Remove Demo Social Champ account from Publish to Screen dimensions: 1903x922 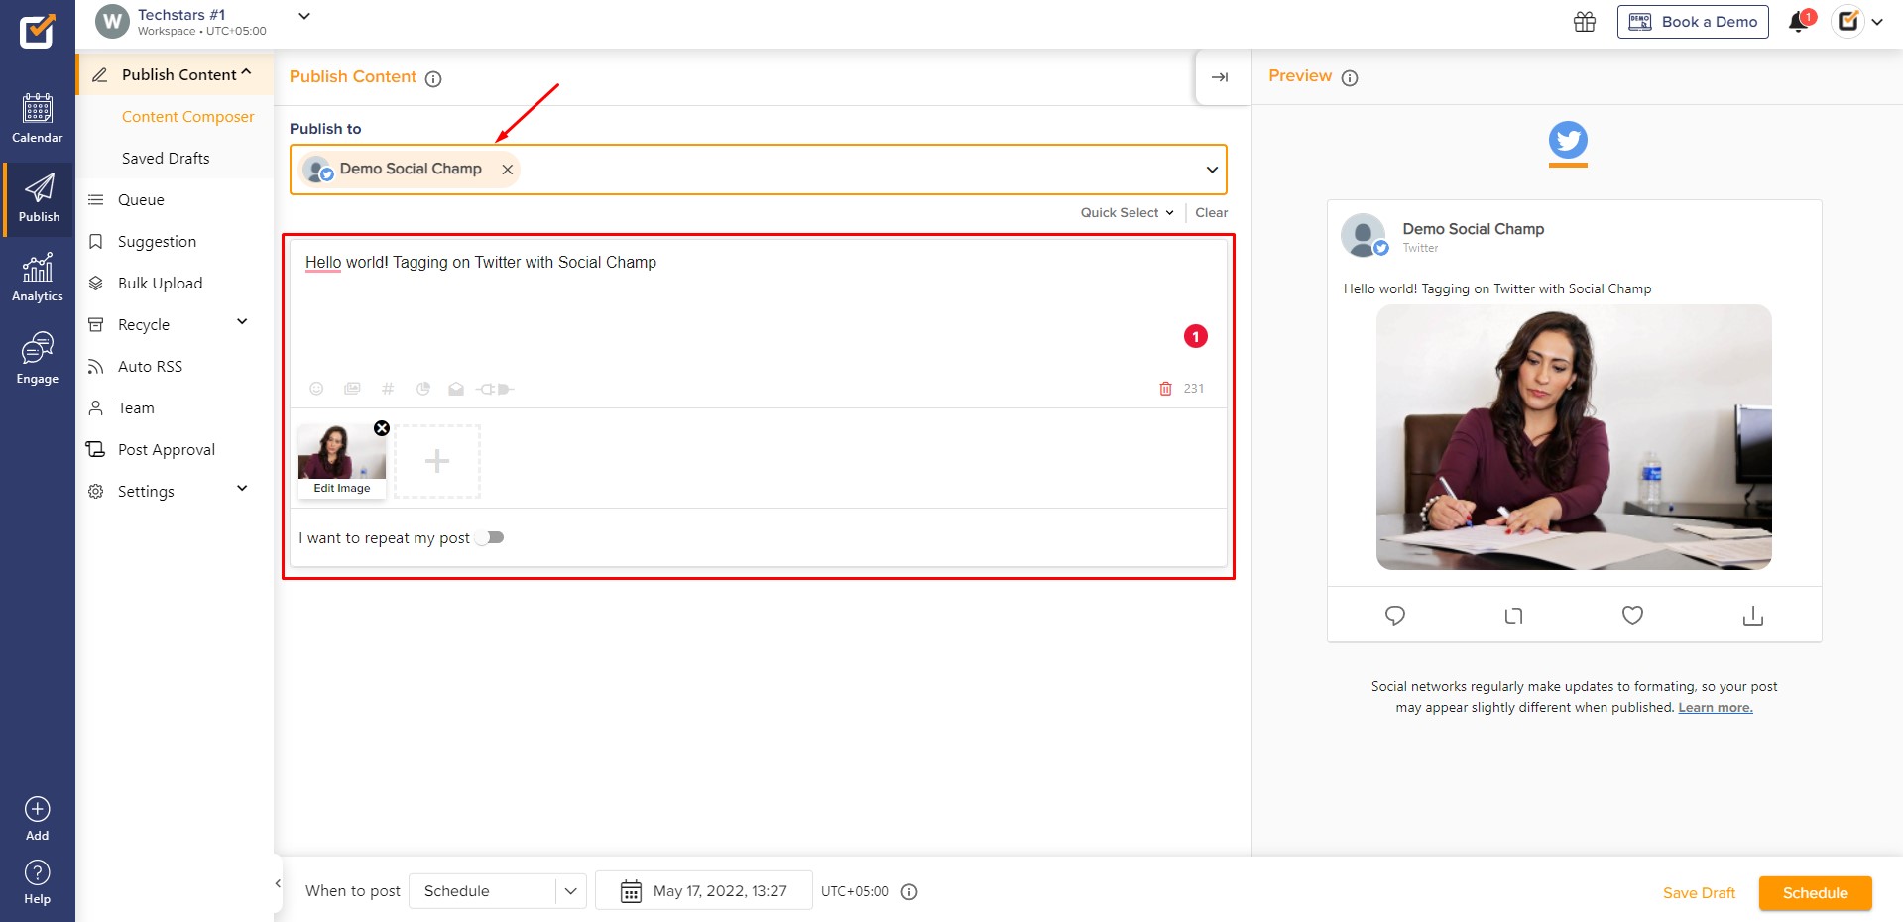point(507,170)
